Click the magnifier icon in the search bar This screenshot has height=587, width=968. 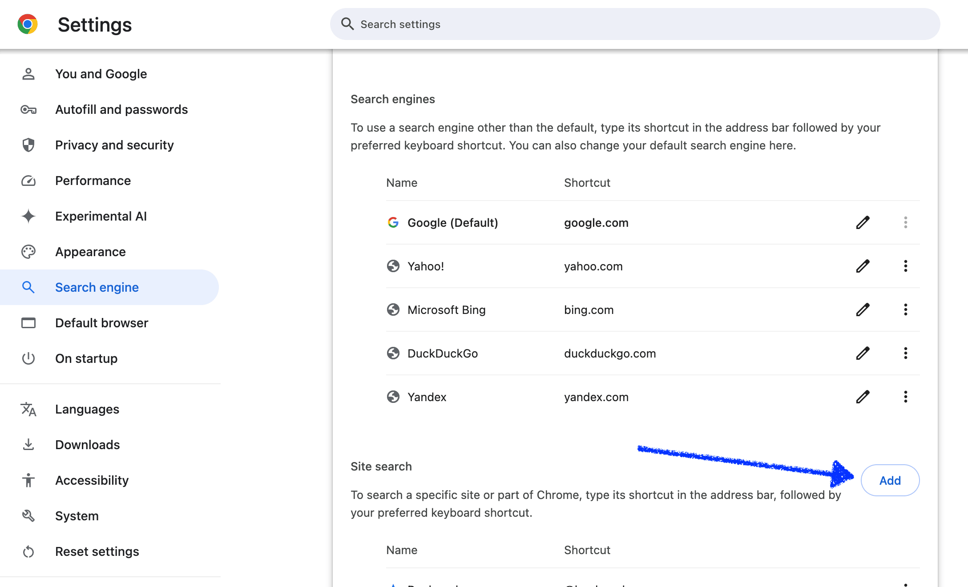(347, 24)
